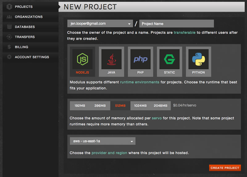Click the Organizations people icon
The height and width of the screenshot is (177, 247).
(9, 17)
